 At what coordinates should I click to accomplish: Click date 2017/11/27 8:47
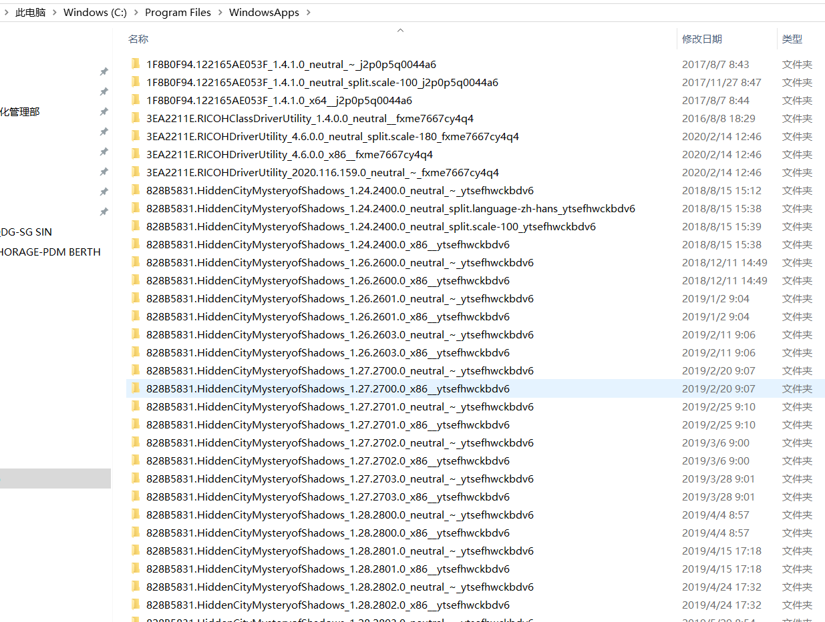(721, 83)
